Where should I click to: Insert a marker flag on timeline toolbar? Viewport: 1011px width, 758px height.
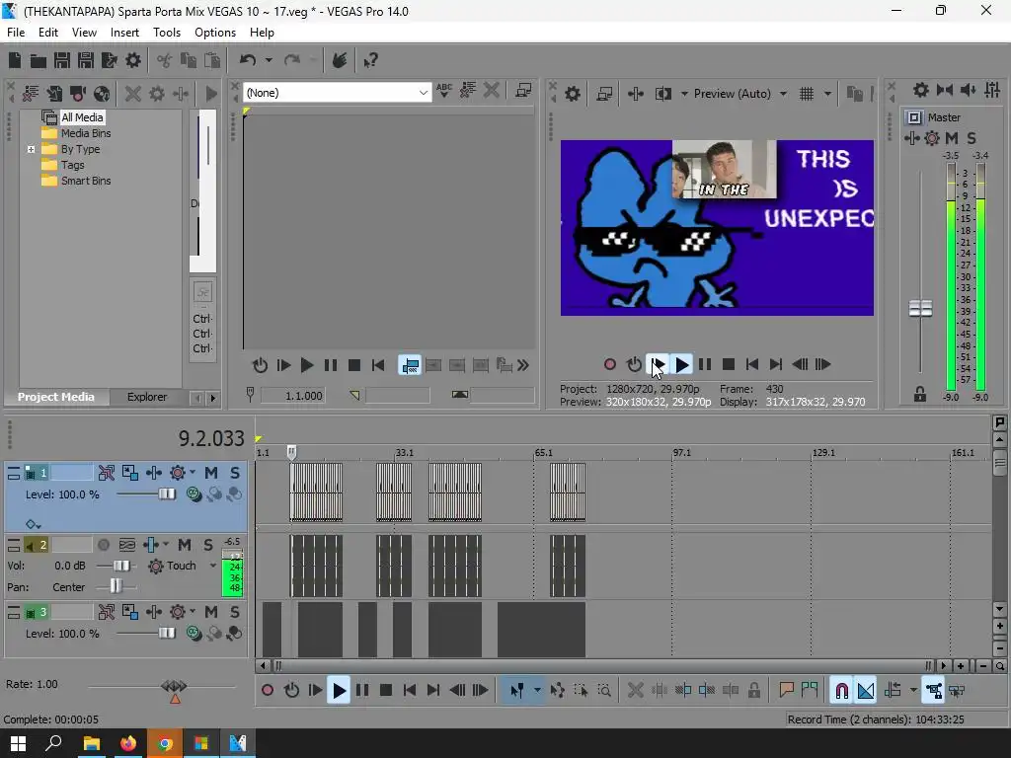tap(786, 690)
